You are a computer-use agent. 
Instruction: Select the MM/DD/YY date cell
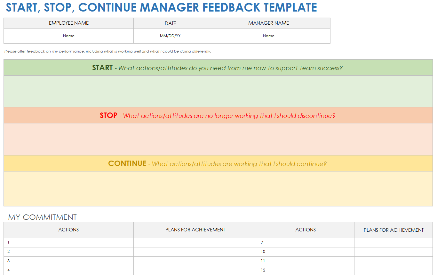pos(170,36)
